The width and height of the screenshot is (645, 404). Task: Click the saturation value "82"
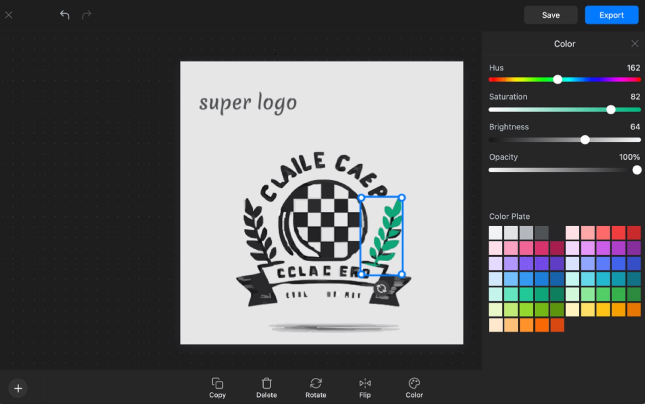pos(635,97)
